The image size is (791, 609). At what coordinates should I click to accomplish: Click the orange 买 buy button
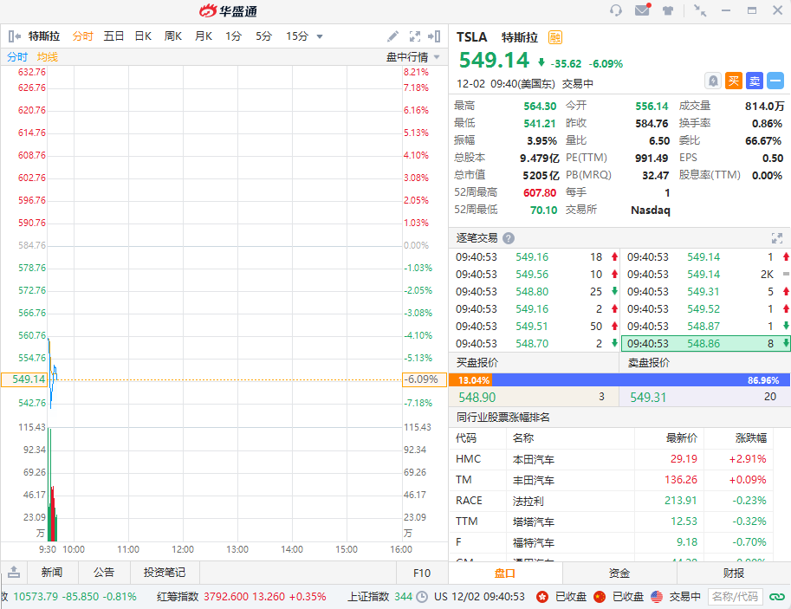pyautogui.click(x=734, y=81)
